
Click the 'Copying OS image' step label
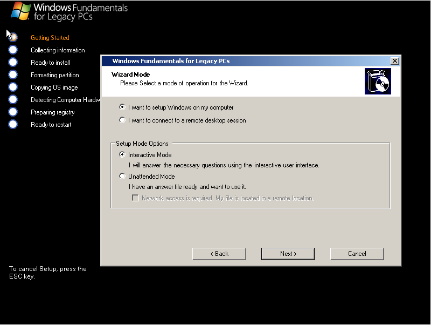click(x=54, y=87)
